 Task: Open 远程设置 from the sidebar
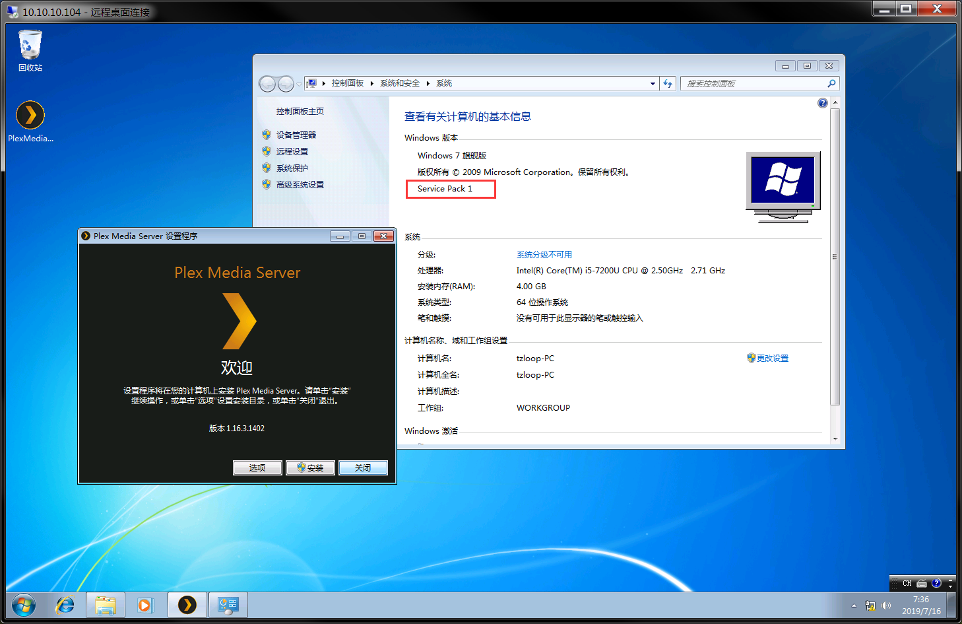[x=292, y=151]
